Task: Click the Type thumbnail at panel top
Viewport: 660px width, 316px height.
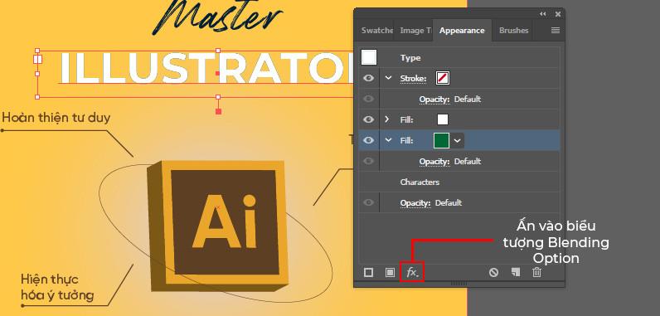Action: (x=369, y=57)
